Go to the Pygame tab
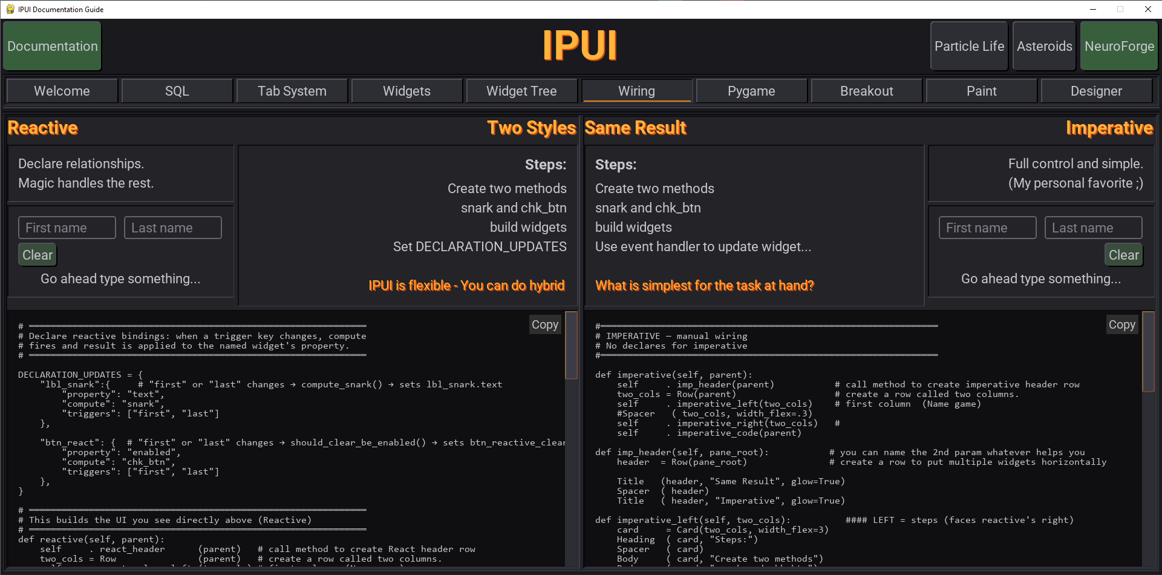Image resolution: width=1162 pixels, height=575 pixels. pyautogui.click(x=752, y=91)
